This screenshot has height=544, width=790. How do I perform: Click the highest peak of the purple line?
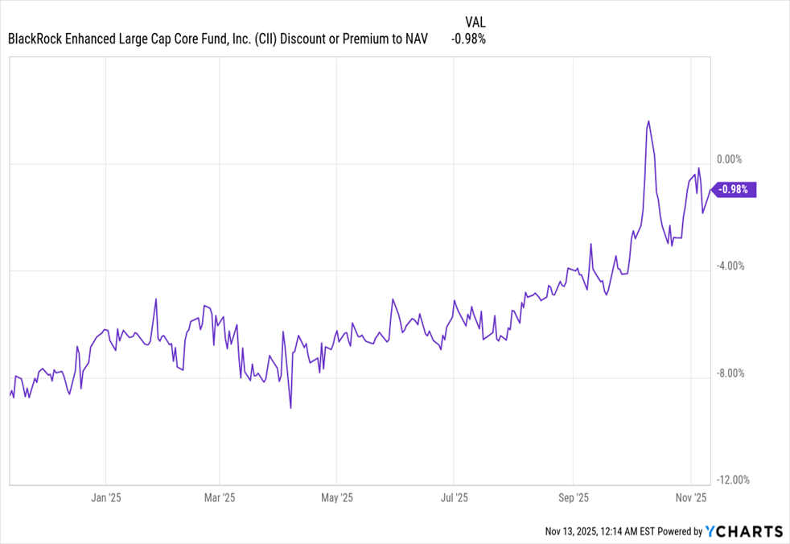click(x=648, y=122)
